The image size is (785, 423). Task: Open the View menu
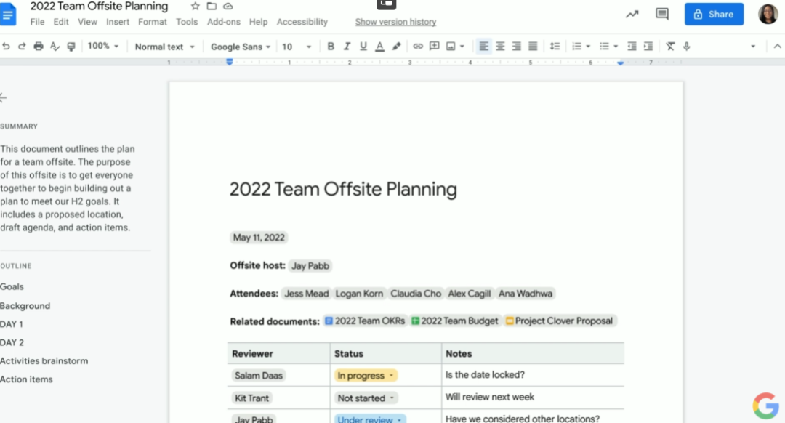[88, 22]
